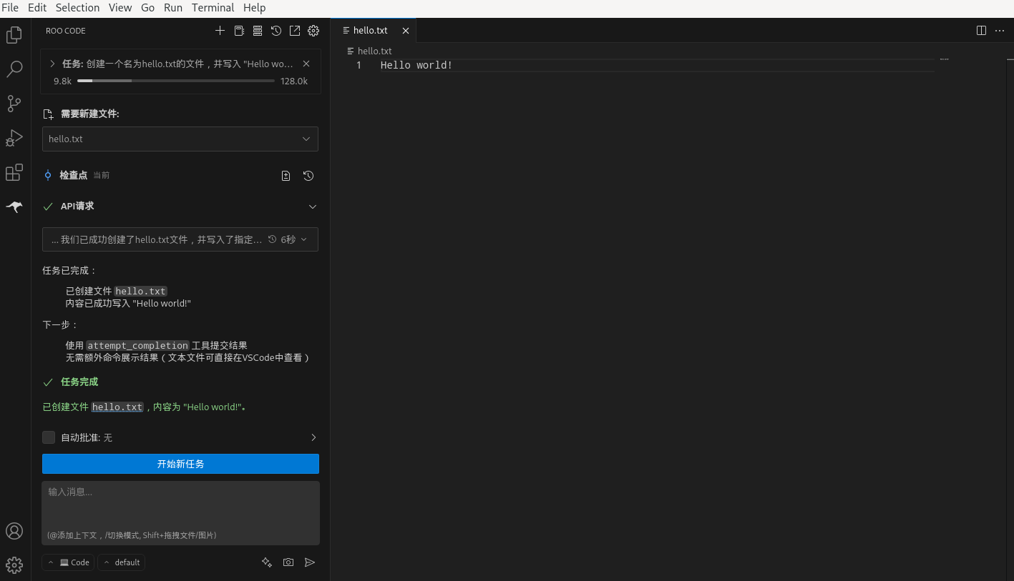Open the Manage gear in activity bar
The height and width of the screenshot is (581, 1014).
tap(14, 565)
